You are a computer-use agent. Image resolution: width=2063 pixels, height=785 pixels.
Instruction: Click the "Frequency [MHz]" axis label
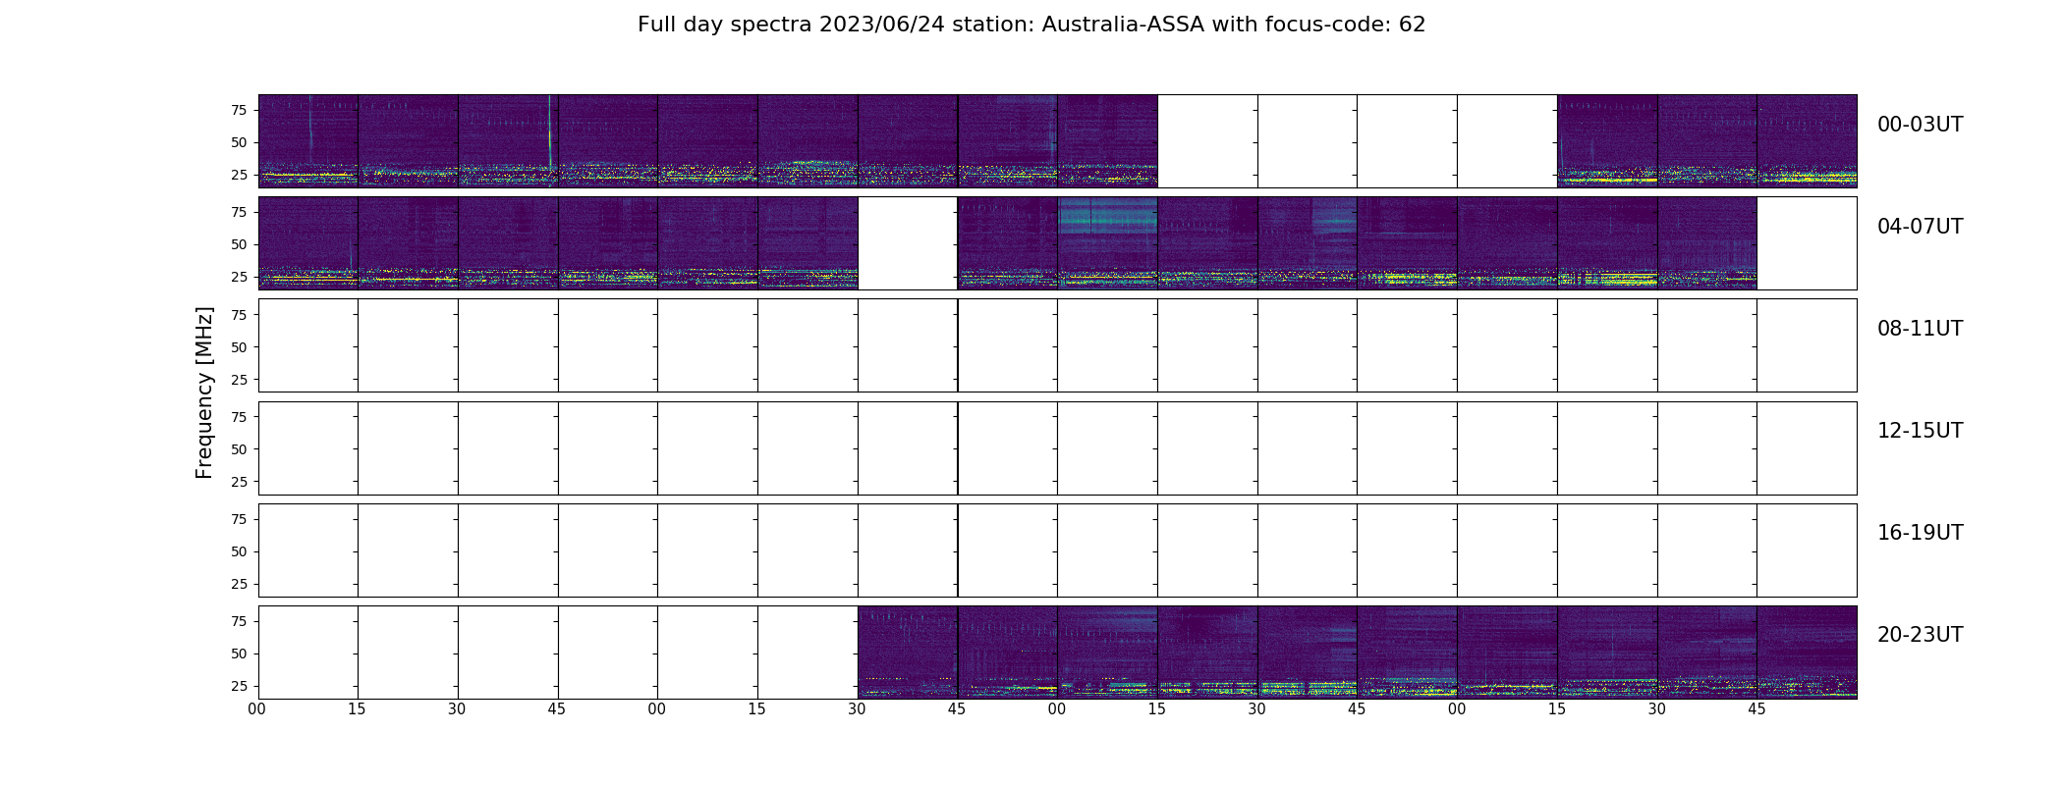[204, 392]
